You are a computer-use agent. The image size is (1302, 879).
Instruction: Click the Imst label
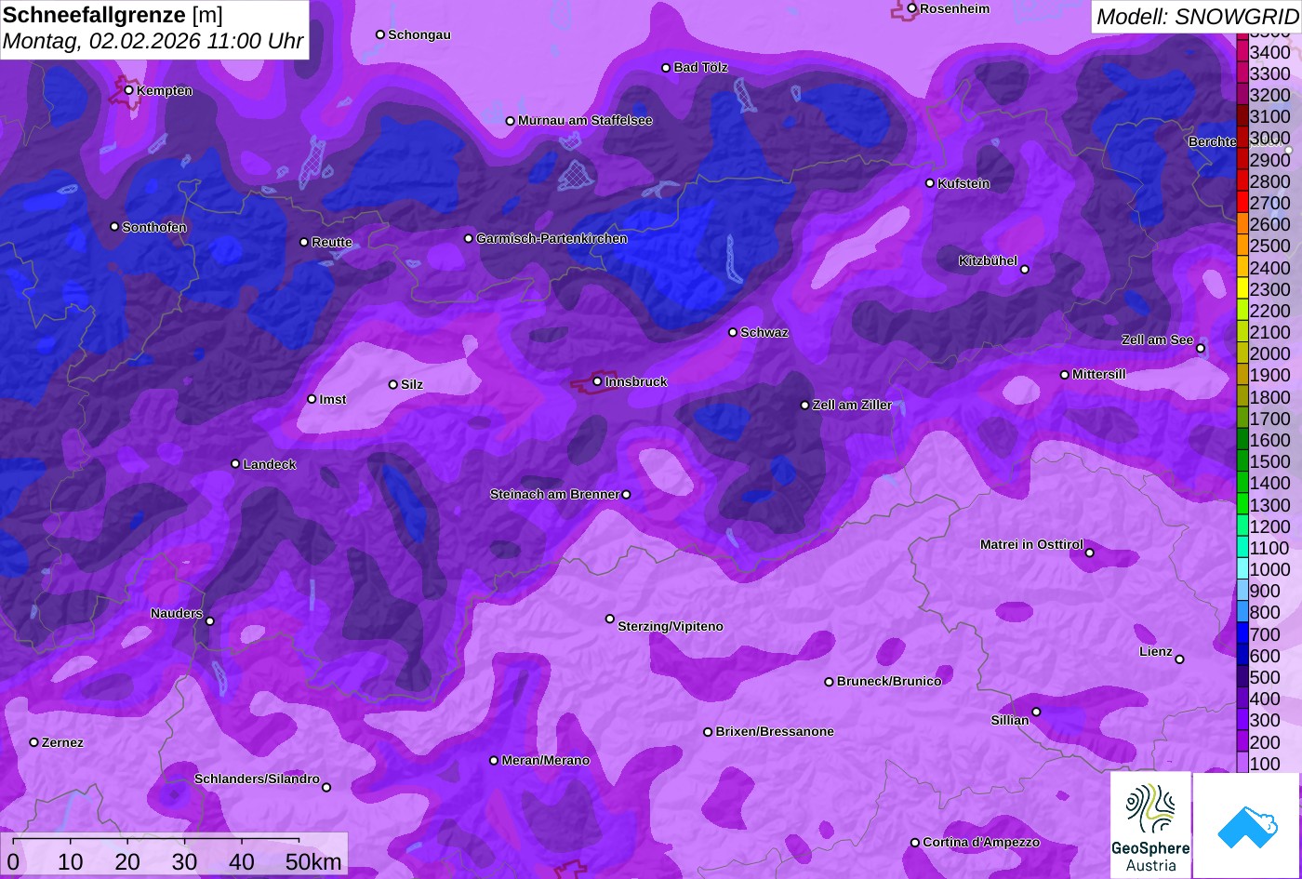(x=333, y=400)
